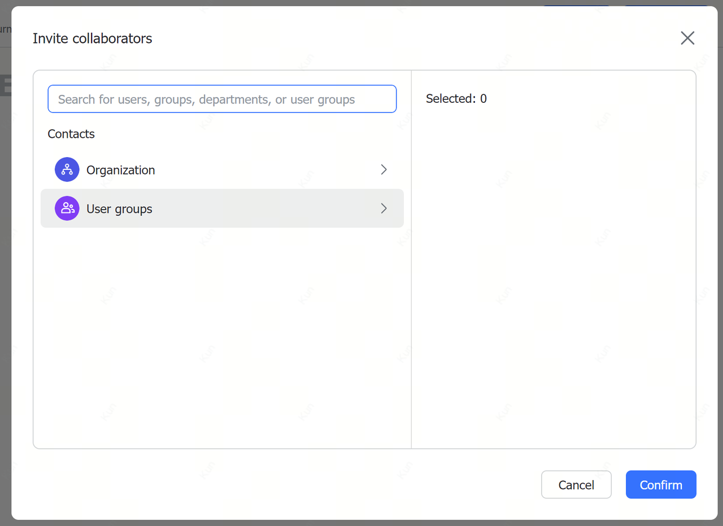Click the blue Organization hierarchy icon

67,169
